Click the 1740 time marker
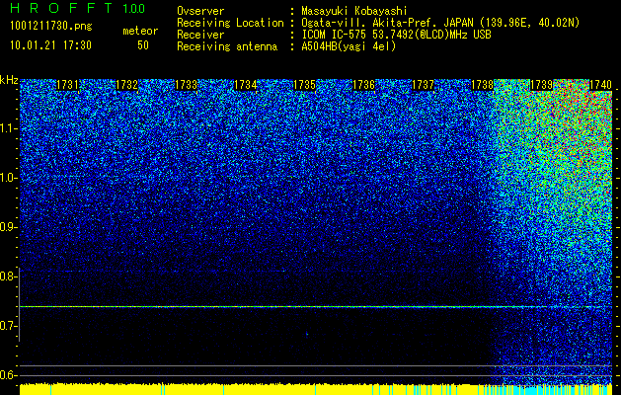 pyautogui.click(x=601, y=85)
